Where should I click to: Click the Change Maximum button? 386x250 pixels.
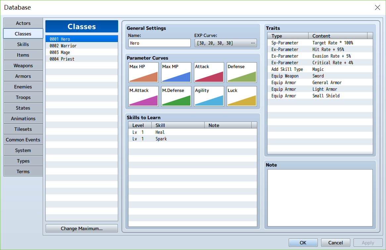coord(82,228)
